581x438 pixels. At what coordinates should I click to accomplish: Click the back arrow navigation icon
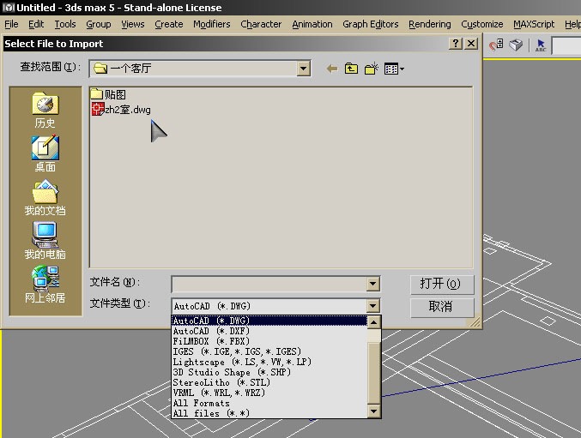click(332, 69)
